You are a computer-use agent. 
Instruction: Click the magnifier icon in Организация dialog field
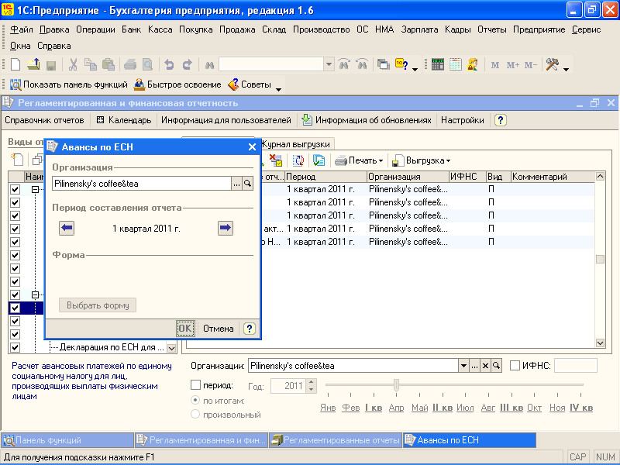pyautogui.click(x=247, y=184)
